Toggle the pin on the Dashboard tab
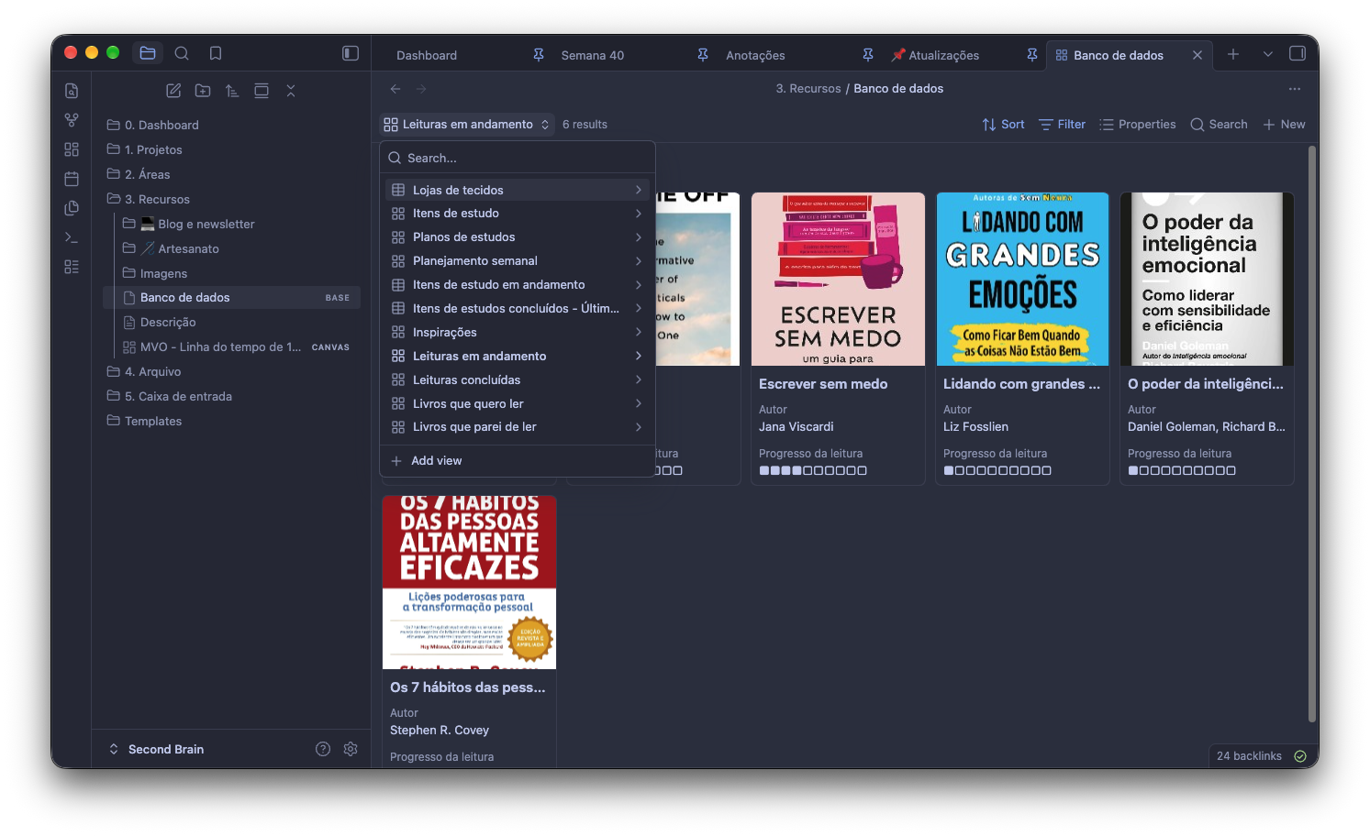The image size is (1370, 836). click(539, 55)
